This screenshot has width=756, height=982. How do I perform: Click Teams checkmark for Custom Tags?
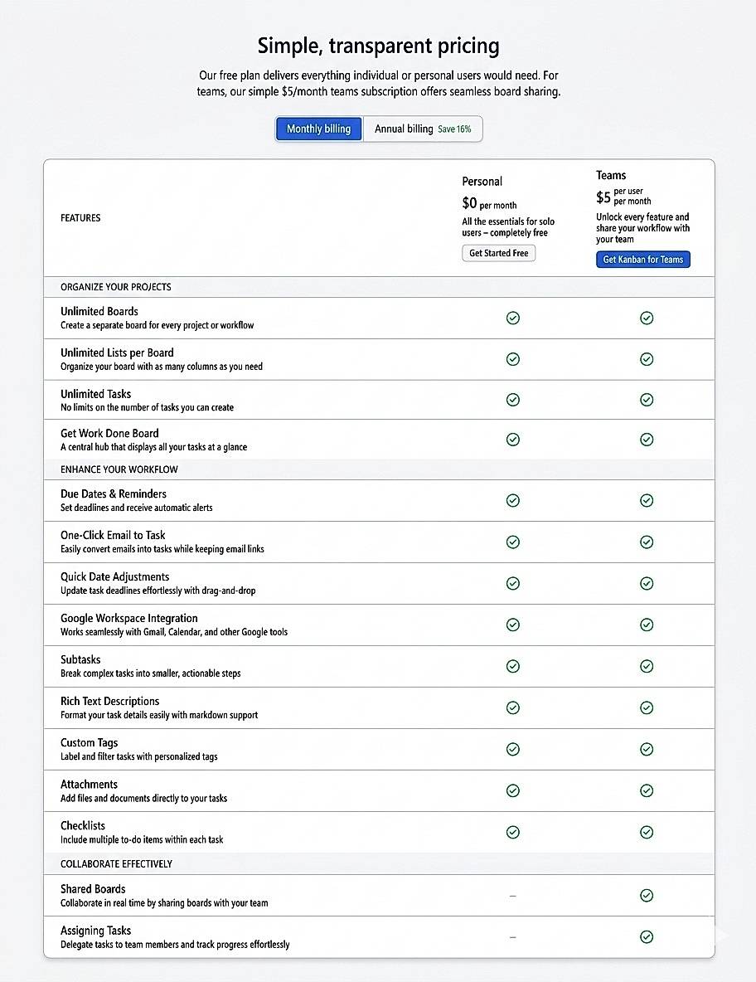(x=647, y=749)
